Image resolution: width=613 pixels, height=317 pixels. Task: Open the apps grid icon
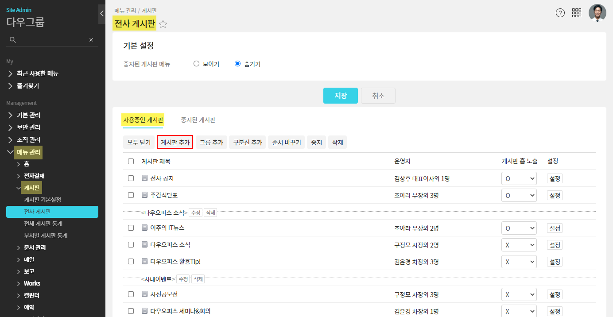[577, 13]
